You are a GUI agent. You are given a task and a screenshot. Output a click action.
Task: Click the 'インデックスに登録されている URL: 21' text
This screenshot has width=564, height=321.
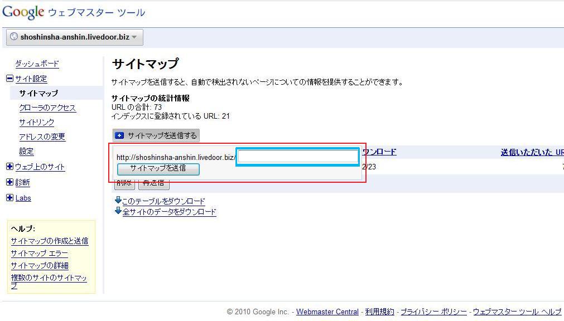(171, 116)
